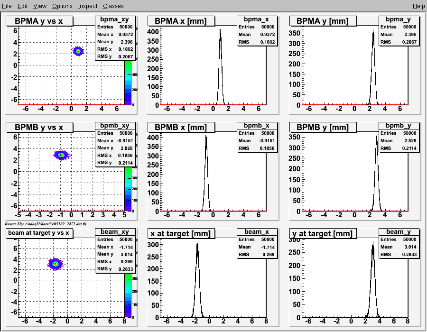Image resolution: width=427 pixels, height=332 pixels.
Task: Click the bpmb_y statistics box header
Action: (399, 126)
